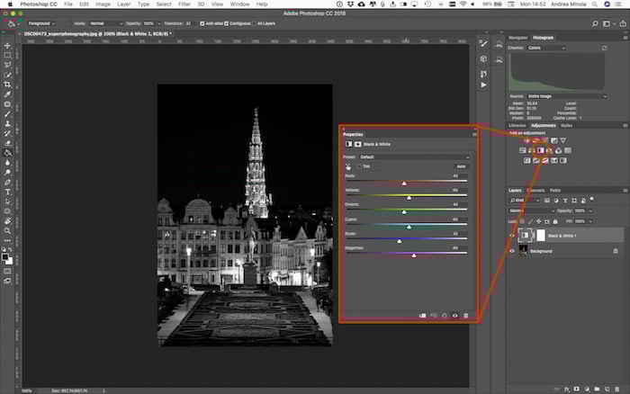The image size is (630, 394).
Task: Create a new group with folder icon
Action: pos(597,390)
